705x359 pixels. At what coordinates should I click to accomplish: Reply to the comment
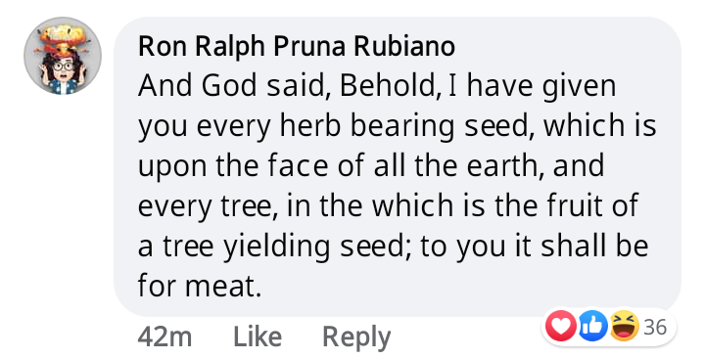click(x=356, y=337)
